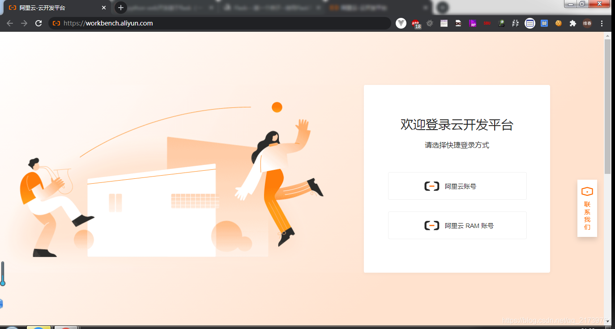The width and height of the screenshot is (615, 329).
Task: Choose 阿里云 RAM 账号 login option
Action: coord(457,225)
